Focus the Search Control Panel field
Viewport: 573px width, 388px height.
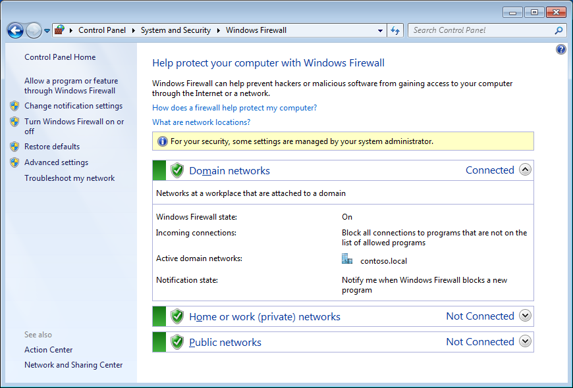point(481,30)
